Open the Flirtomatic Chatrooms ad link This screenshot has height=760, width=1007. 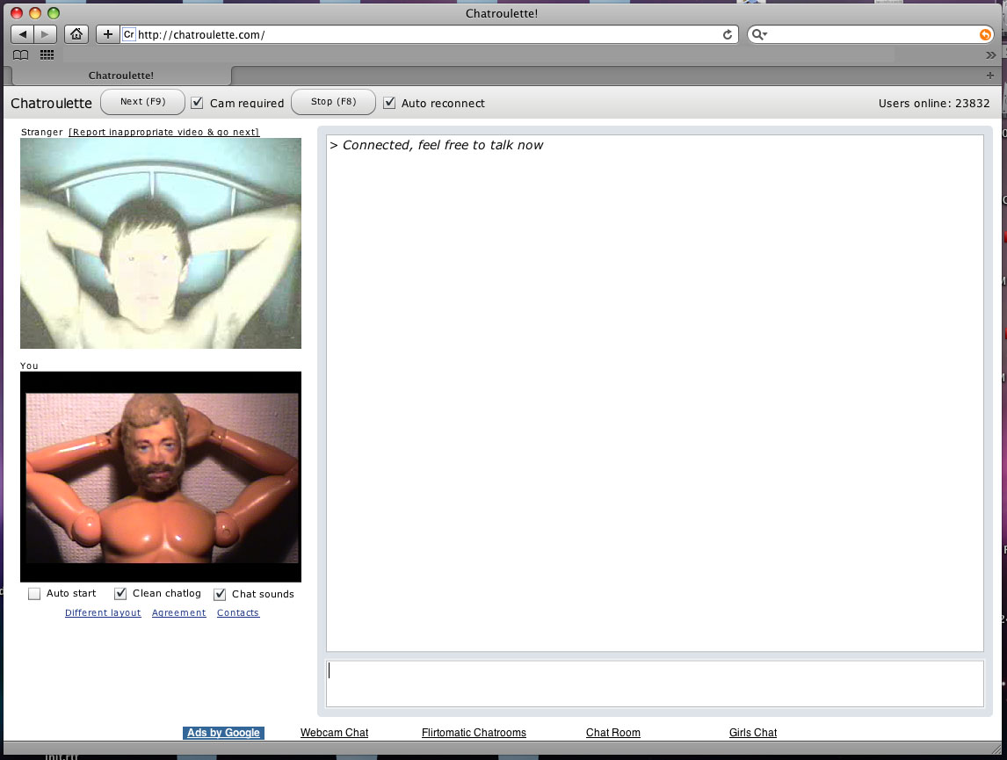pyautogui.click(x=474, y=733)
